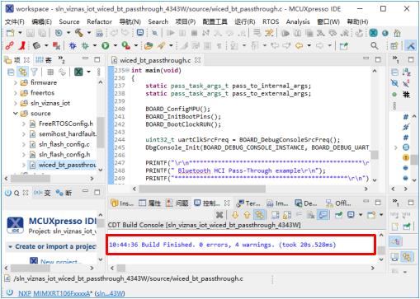Screen dimensions: 420x299
Task: Toggle the fold marker at line 235
Action: pyautogui.click(x=127, y=70)
